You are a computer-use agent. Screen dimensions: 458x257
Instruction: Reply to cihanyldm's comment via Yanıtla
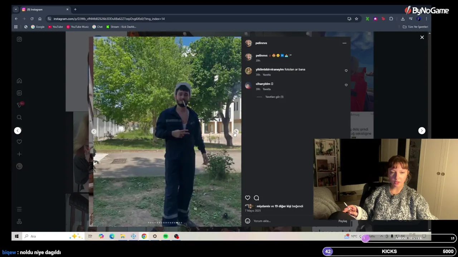[x=267, y=89]
